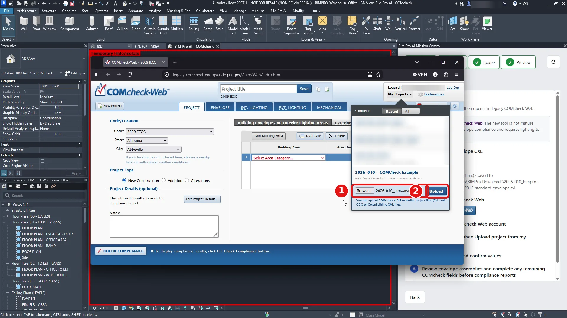This screenshot has height=318, width=567.
Task: Click the CHECK COMPLIANCE button
Action: 120,251
